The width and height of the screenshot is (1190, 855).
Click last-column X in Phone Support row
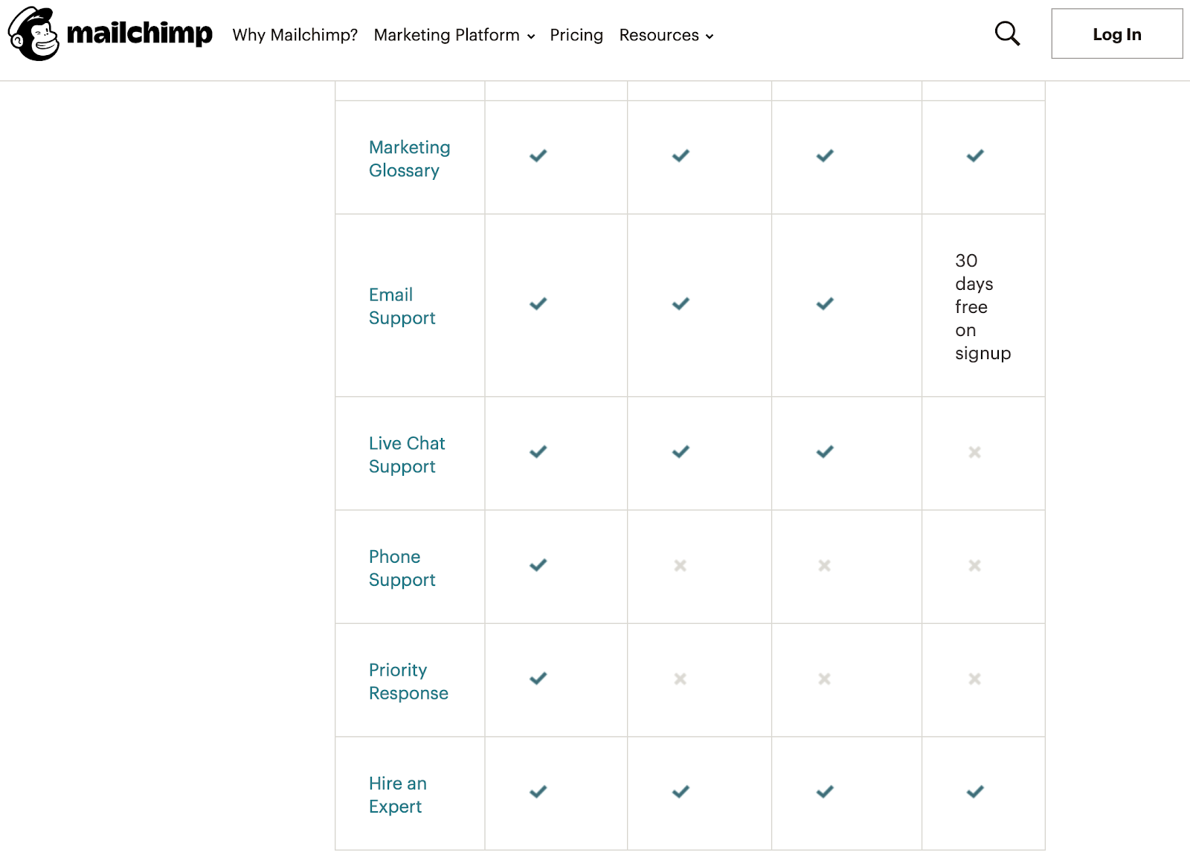pos(974,566)
